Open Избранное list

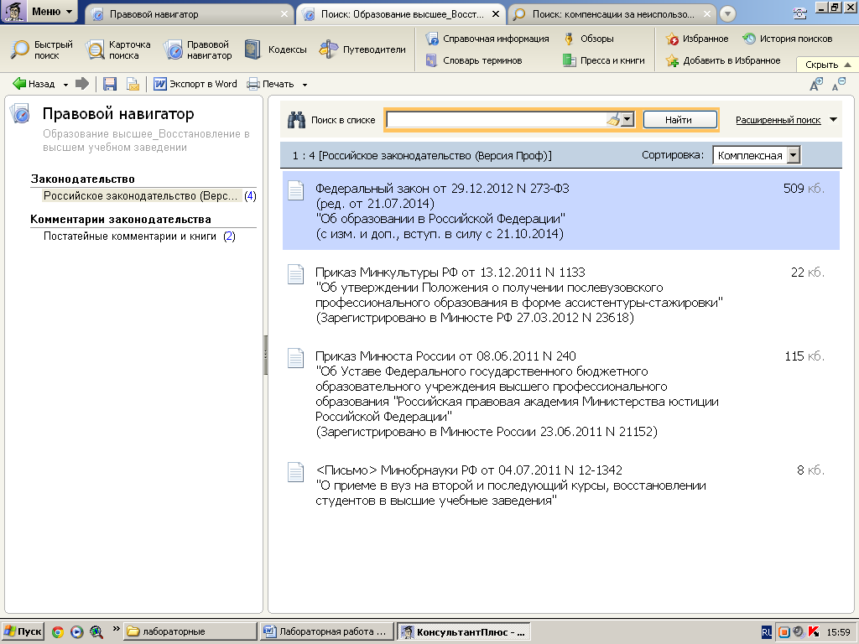[x=697, y=39]
